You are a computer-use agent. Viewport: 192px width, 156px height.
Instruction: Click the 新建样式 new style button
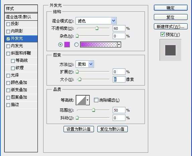[171, 26]
